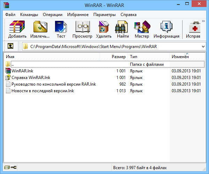Select the parent folder '..' entry

13,64
